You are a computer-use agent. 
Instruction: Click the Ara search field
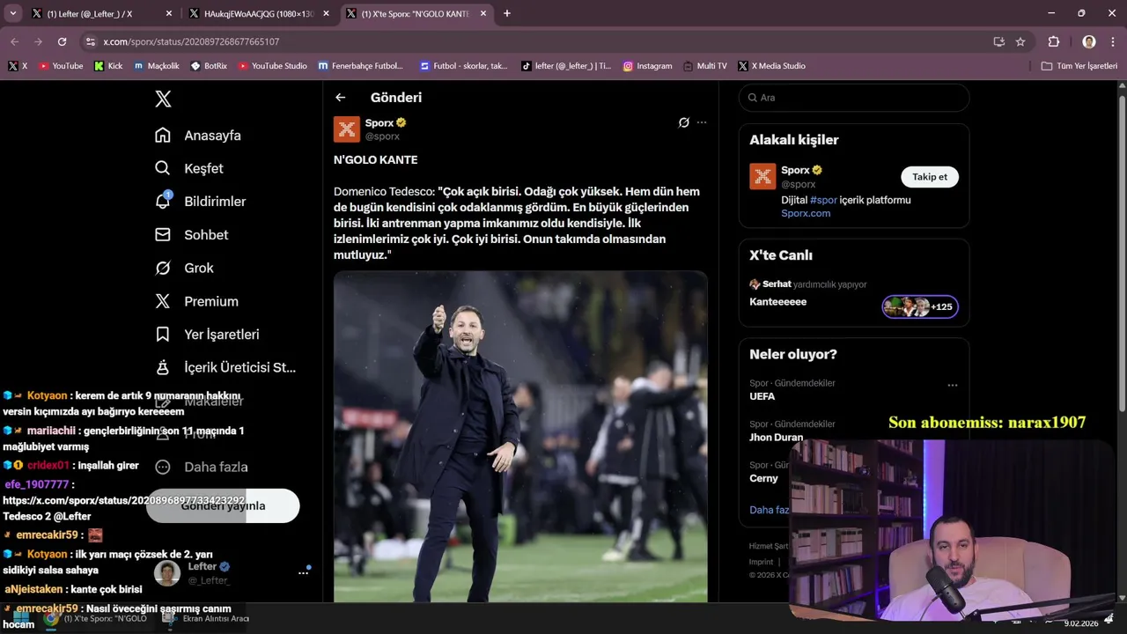(x=854, y=98)
